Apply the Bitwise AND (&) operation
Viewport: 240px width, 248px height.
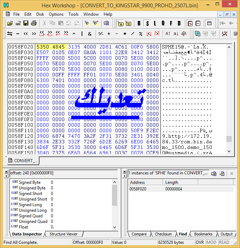(90, 34)
